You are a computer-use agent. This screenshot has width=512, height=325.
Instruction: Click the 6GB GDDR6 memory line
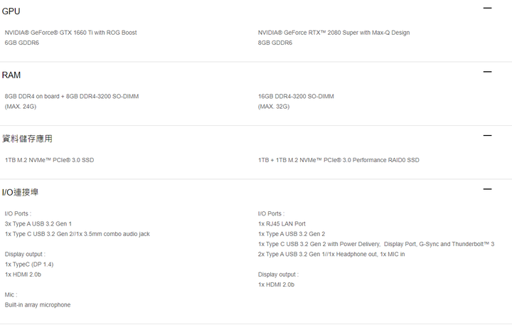(x=22, y=43)
